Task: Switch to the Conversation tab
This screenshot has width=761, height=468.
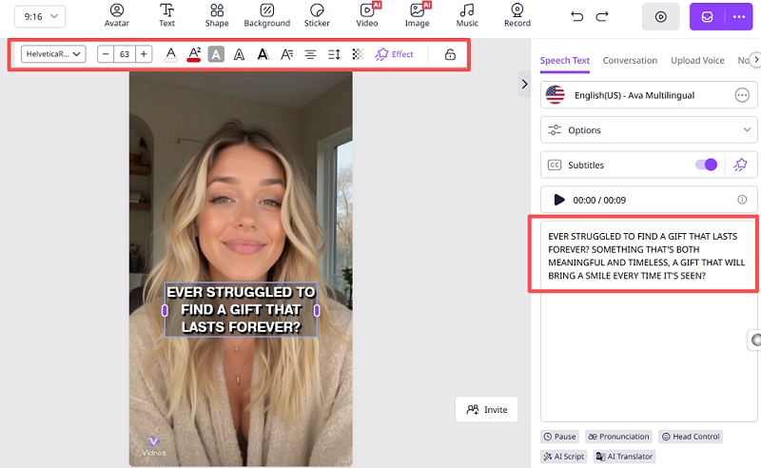Action: [x=630, y=61]
